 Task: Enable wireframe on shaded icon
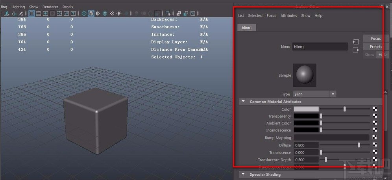105,13
